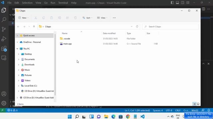
Task: Open VS Code File menu
Action: [x=9, y=3]
